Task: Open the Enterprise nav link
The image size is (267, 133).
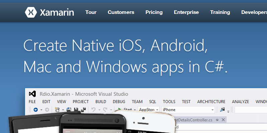Action: [x=186, y=12]
